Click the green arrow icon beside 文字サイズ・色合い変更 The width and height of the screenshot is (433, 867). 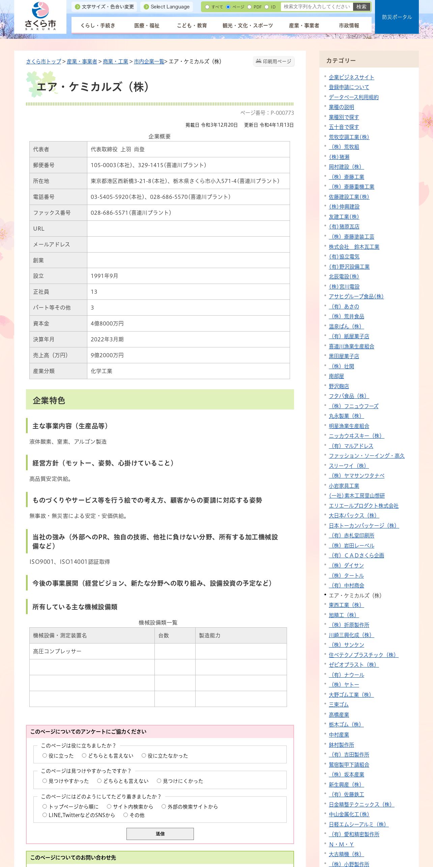click(x=78, y=7)
